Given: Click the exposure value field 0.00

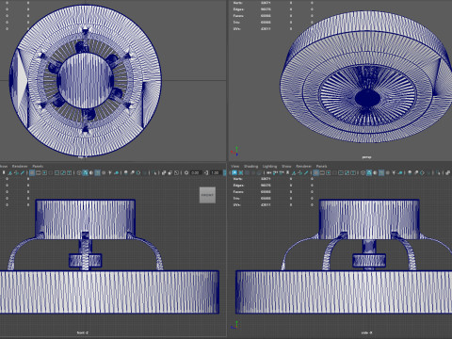Looking at the screenshot, I should click(196, 173).
